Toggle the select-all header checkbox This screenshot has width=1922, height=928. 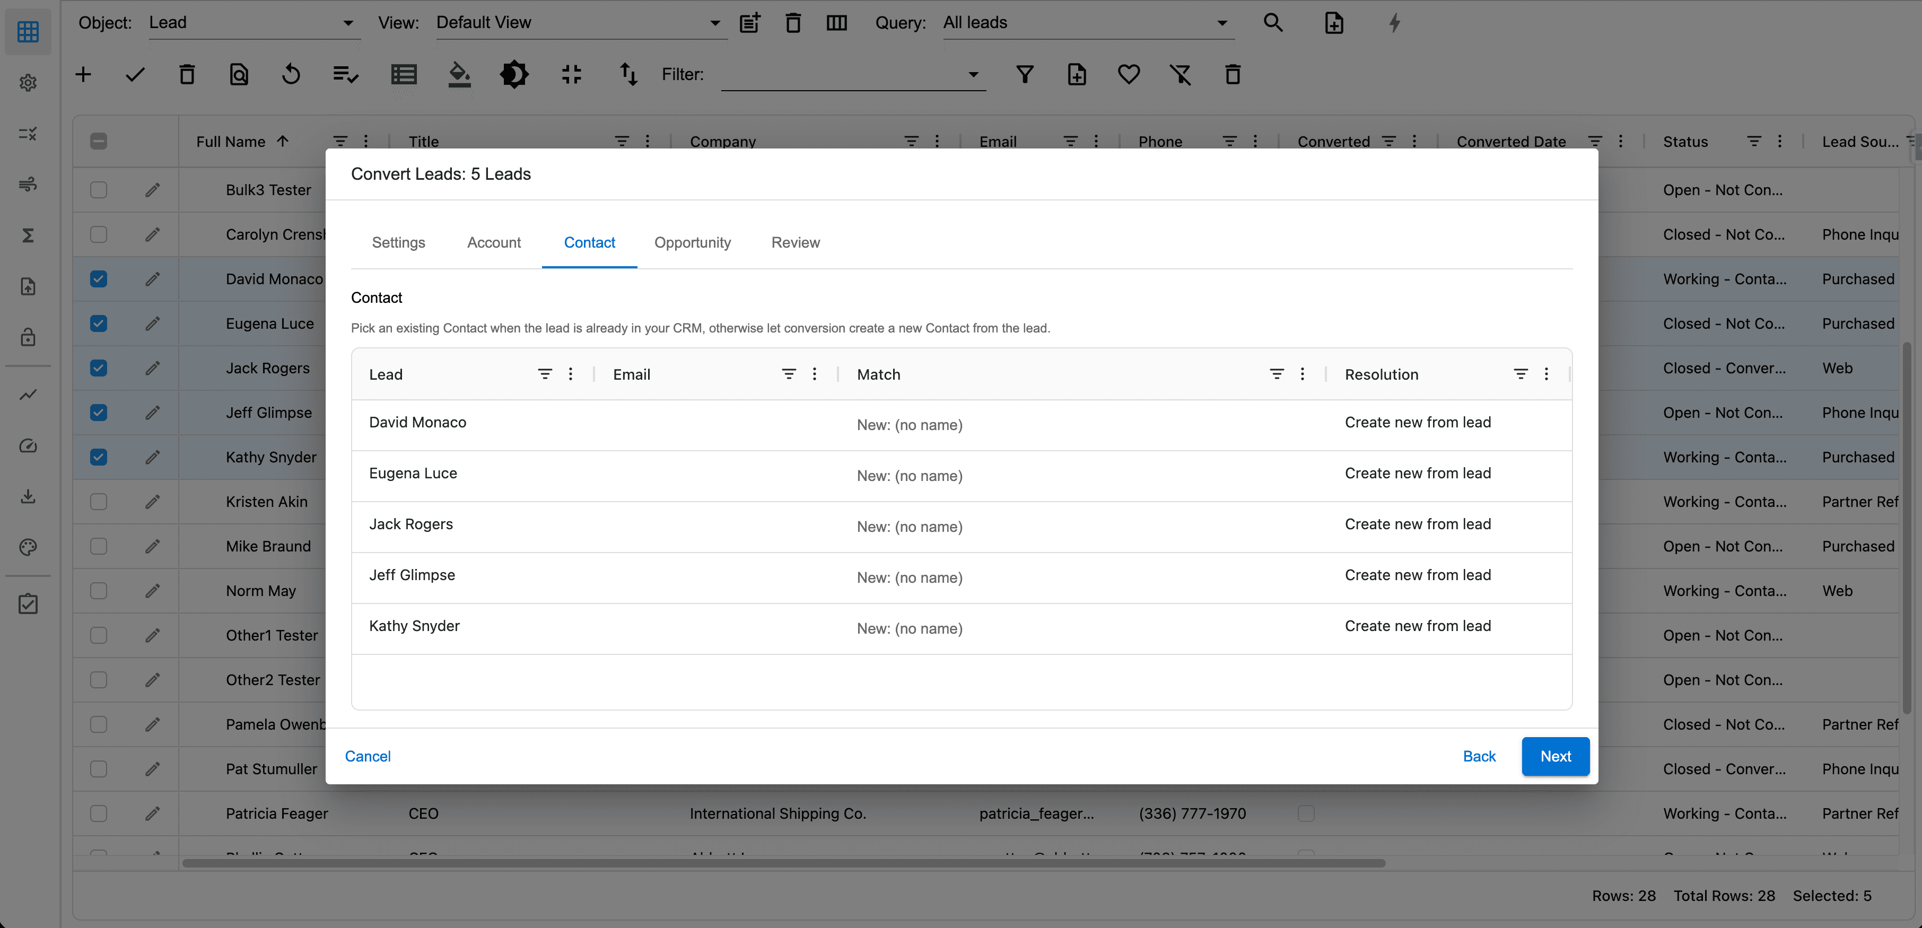point(99,142)
